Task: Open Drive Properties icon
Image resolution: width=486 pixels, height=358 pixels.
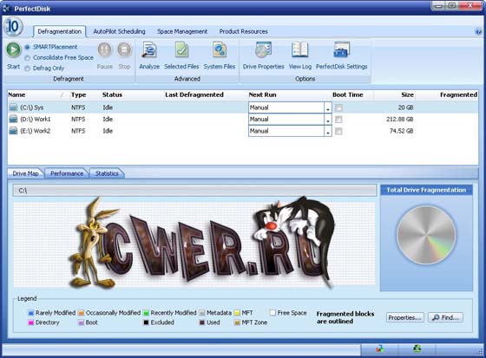Action: click(x=264, y=50)
